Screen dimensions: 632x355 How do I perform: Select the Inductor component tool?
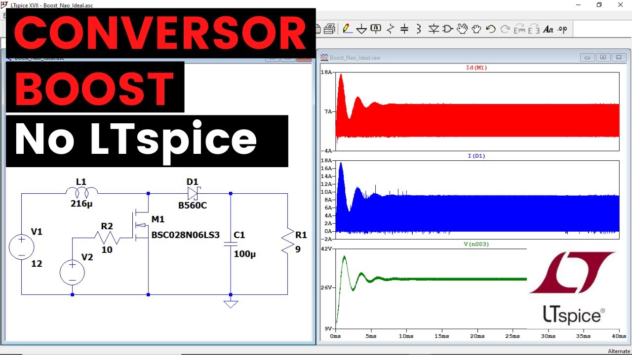(x=419, y=29)
